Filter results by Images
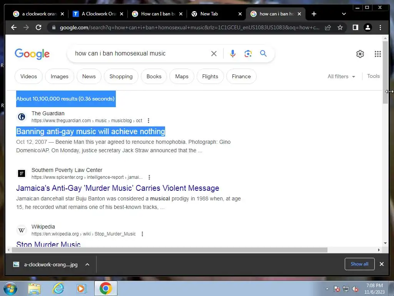Screen dimensions: 394x296 [x=60, y=76]
